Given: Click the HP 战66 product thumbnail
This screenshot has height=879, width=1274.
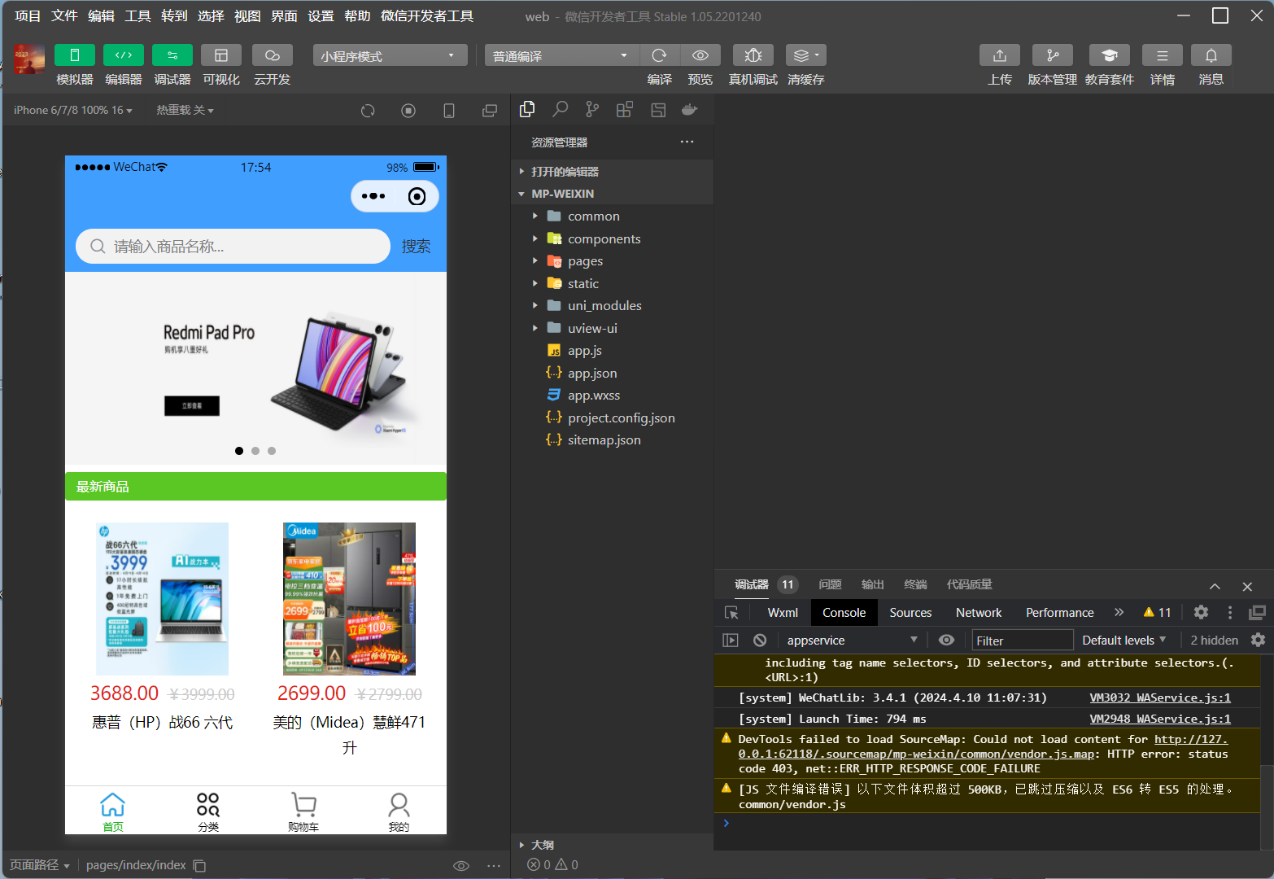Looking at the screenshot, I should (162, 598).
